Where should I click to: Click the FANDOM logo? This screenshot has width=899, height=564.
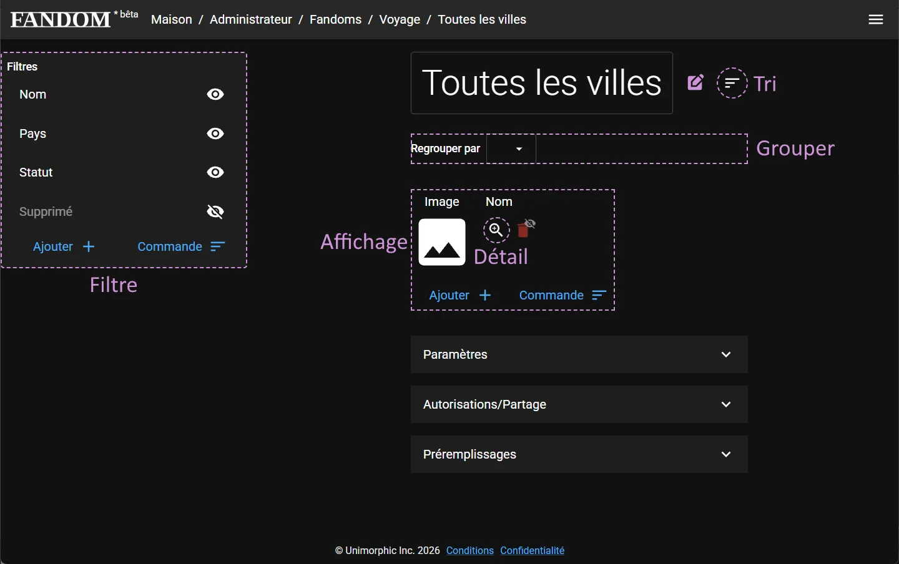[61, 20]
